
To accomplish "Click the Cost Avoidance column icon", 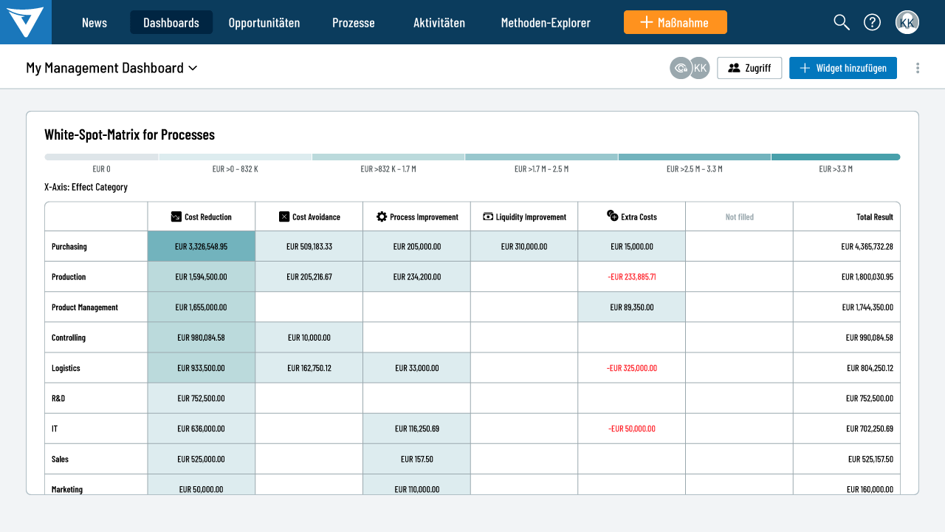I will click(284, 216).
